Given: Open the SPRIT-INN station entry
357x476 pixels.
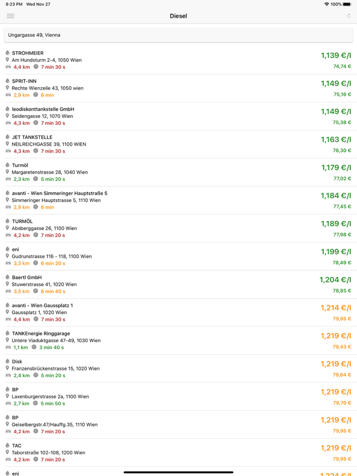Looking at the screenshot, I should (153, 88).
